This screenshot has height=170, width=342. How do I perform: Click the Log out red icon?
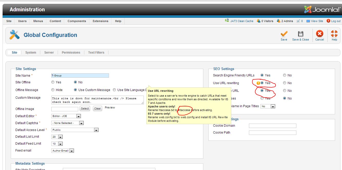(x=328, y=21)
